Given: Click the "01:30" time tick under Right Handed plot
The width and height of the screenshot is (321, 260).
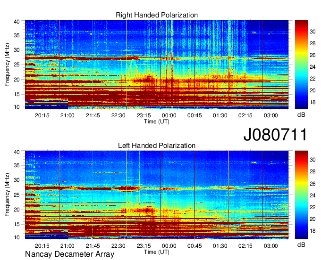Looking at the screenshot, I should pyautogui.click(x=220, y=115).
